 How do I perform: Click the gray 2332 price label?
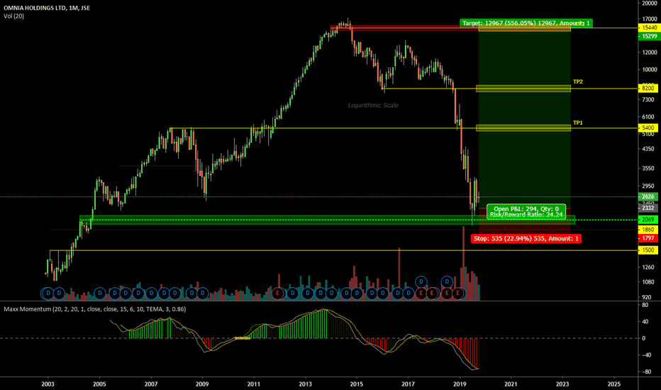click(x=648, y=208)
